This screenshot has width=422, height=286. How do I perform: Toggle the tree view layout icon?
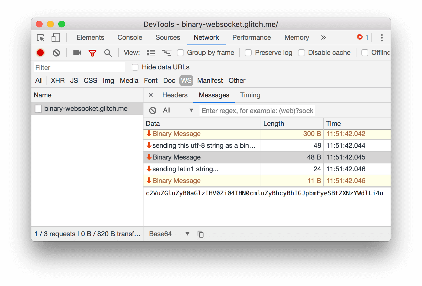pos(166,53)
